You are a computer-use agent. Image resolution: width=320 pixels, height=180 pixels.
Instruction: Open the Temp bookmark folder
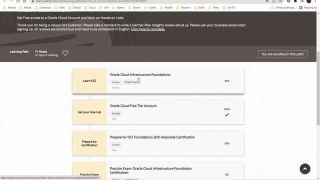click(x=213, y=7)
